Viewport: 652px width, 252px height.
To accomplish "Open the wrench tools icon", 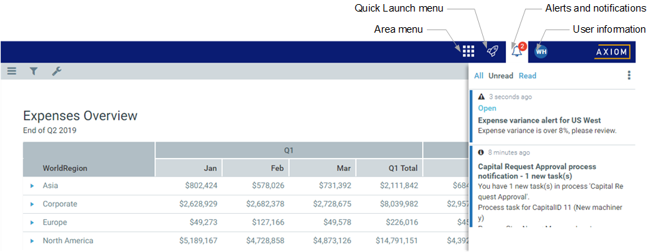I will point(57,72).
